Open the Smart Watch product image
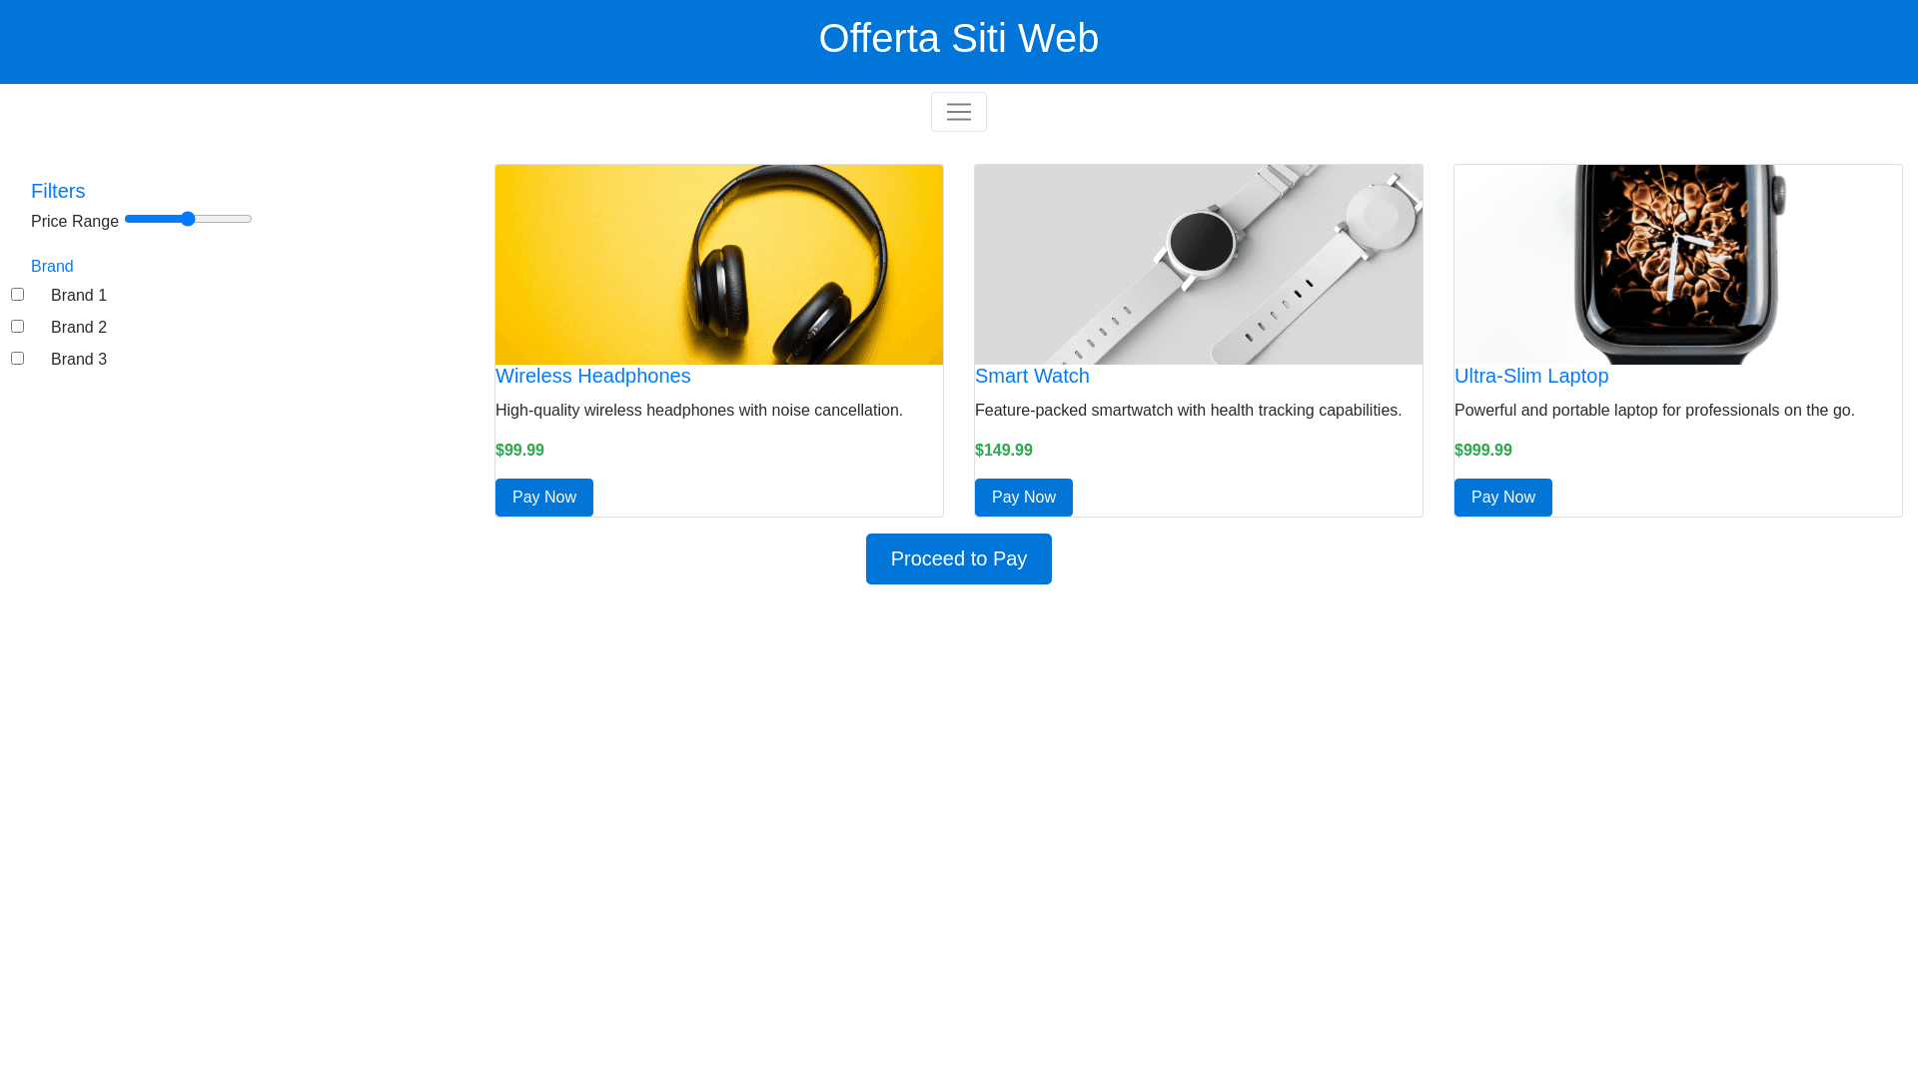Image resolution: width=1918 pixels, height=1079 pixels. pos(1198,265)
